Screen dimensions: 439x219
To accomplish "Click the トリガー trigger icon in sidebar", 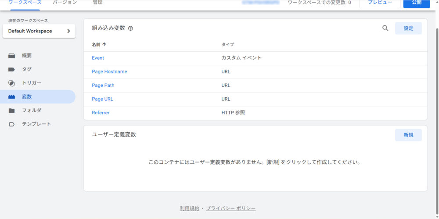I will click(12, 83).
